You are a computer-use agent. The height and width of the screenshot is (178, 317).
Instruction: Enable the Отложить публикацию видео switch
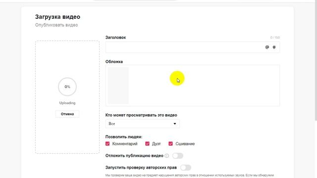(x=178, y=156)
